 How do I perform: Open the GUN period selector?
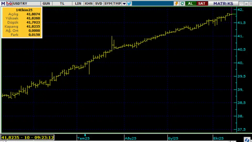pos(46,3)
